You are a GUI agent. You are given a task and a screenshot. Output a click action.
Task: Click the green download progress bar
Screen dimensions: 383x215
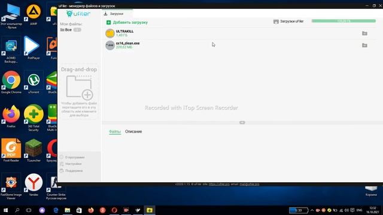344,21
